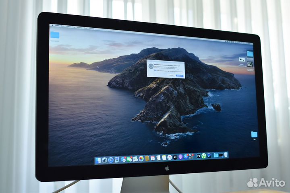Open Messages chat bubble icon in Dock

pyautogui.click(x=123, y=159)
